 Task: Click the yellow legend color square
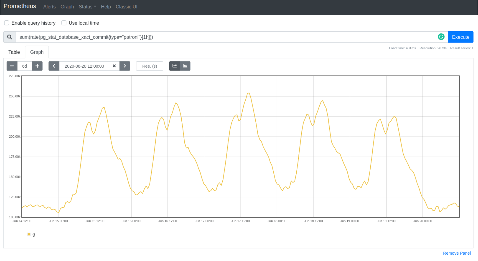29,234
